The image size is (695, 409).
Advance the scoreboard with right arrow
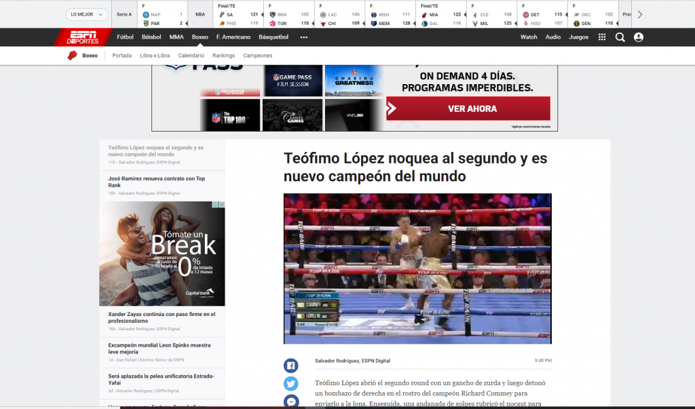(639, 15)
